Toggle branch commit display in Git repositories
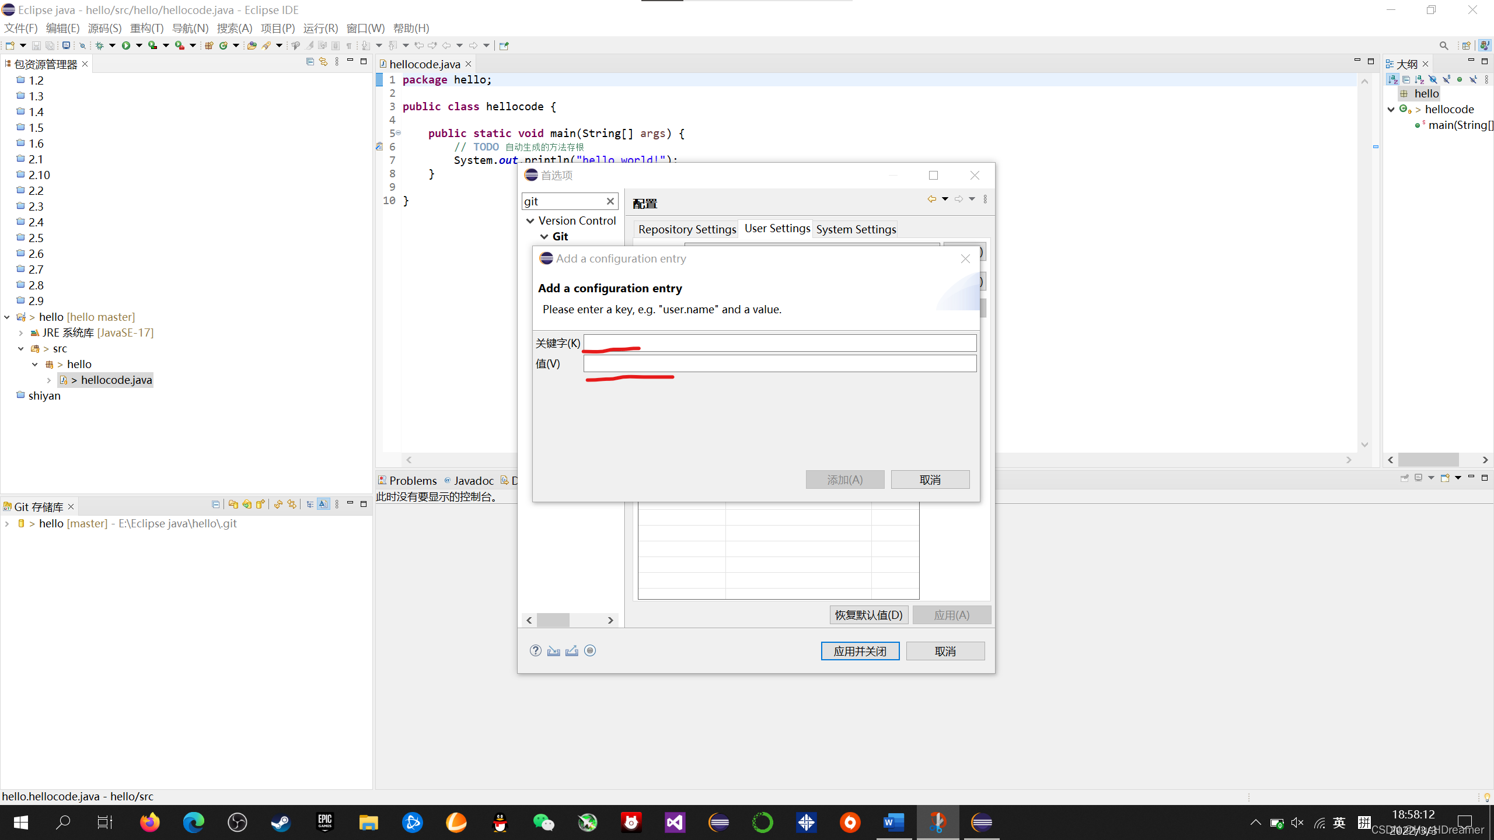1494x840 pixels. point(323,504)
